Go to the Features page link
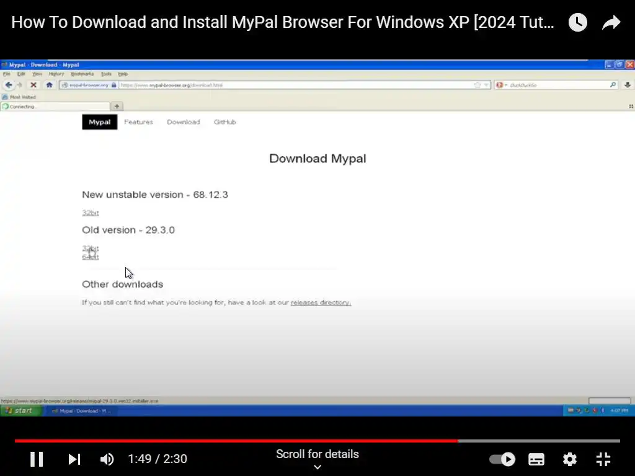This screenshot has height=476, width=635. click(138, 122)
